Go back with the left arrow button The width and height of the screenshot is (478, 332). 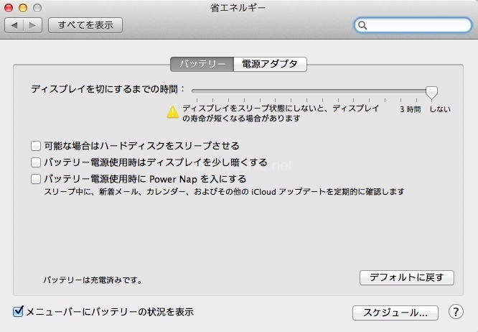click(14, 25)
